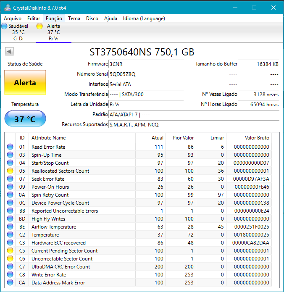The image size is (284, 292).
Task: Click raw value 00000D97AF3A
Action: [251, 179]
